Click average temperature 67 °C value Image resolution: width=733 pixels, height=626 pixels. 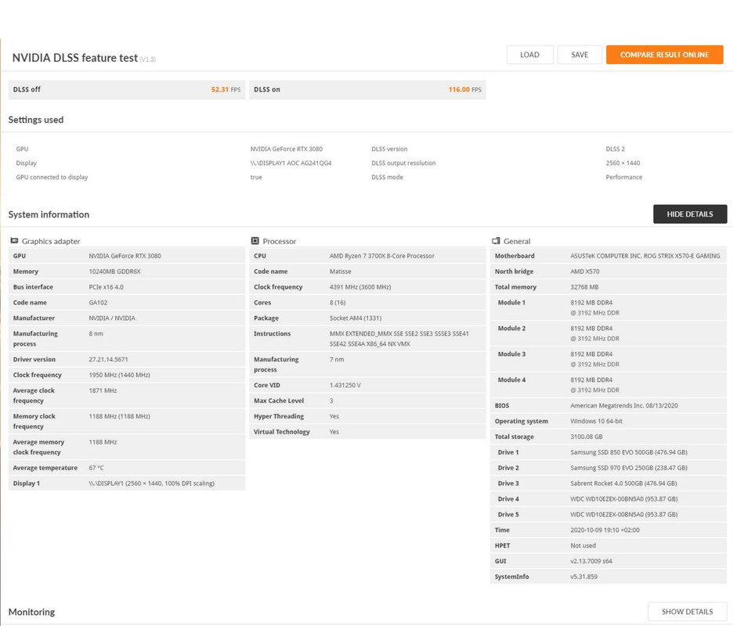coord(96,468)
